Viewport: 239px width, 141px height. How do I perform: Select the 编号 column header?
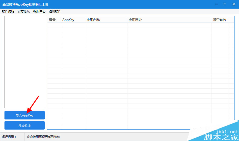54,20
